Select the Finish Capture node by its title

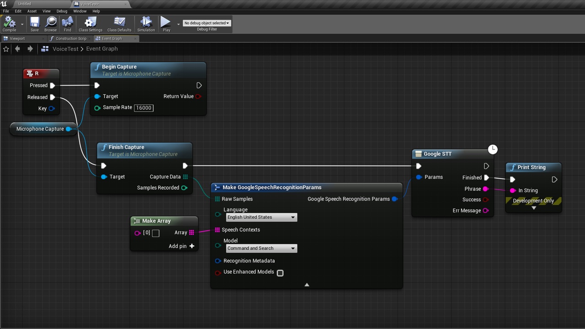point(126,147)
